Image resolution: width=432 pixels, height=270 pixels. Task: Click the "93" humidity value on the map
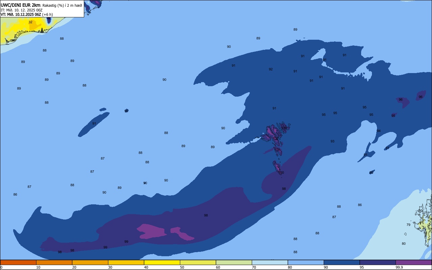click(332, 141)
